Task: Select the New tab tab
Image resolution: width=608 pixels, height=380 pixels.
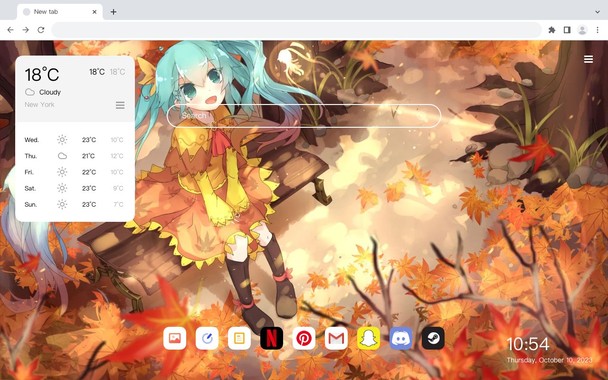Action: tap(60, 12)
